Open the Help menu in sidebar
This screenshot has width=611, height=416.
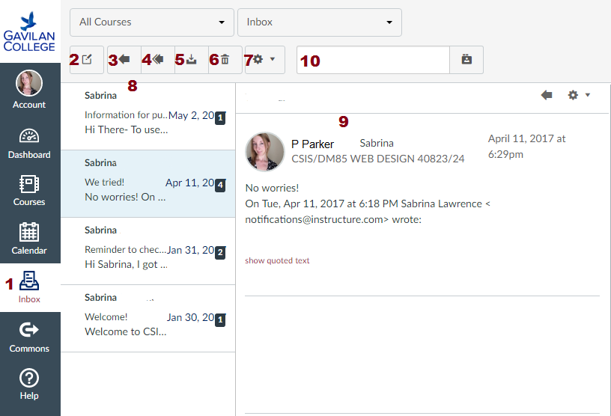tap(29, 384)
